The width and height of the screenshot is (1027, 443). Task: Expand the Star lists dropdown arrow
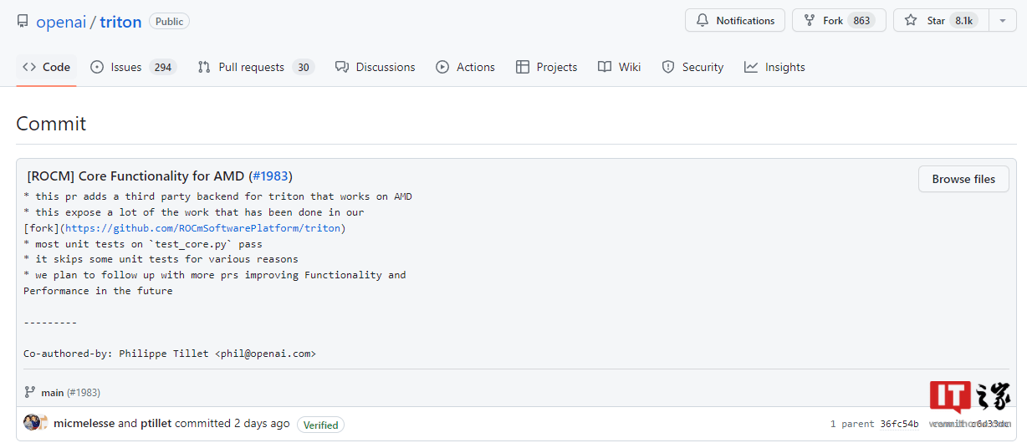1003,20
